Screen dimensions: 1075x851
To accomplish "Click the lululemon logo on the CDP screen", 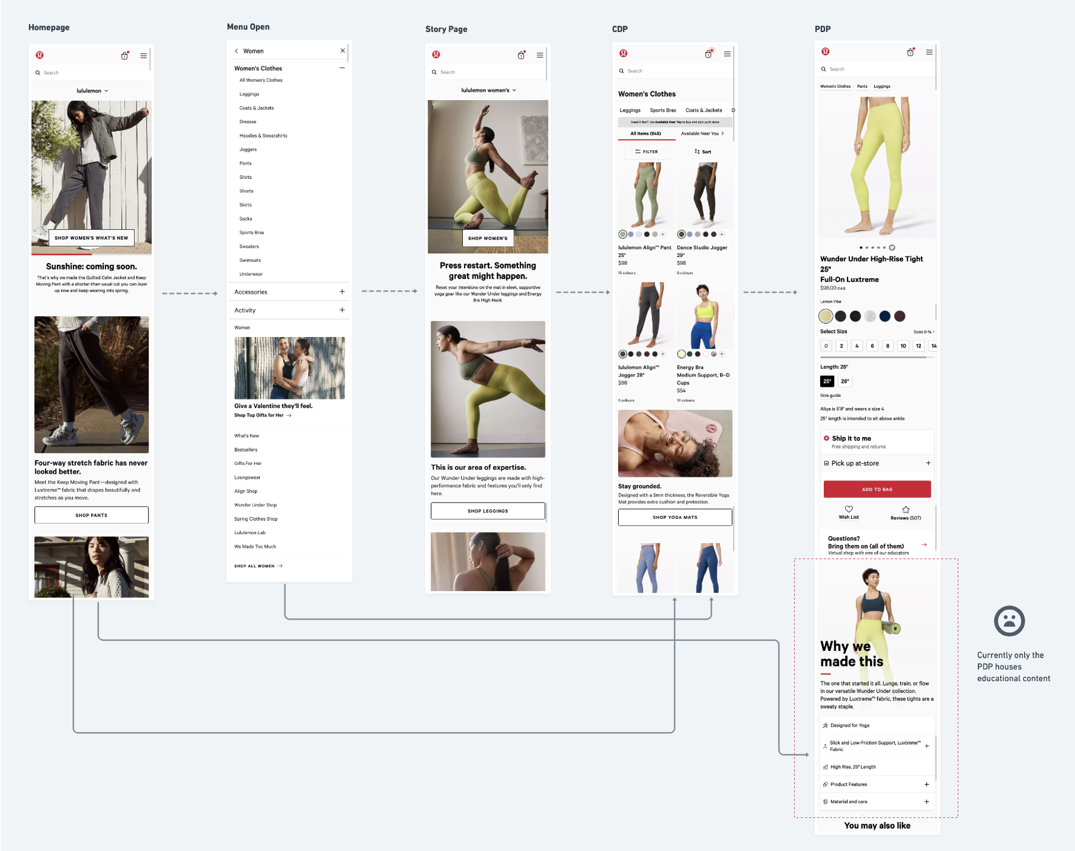I will [624, 53].
